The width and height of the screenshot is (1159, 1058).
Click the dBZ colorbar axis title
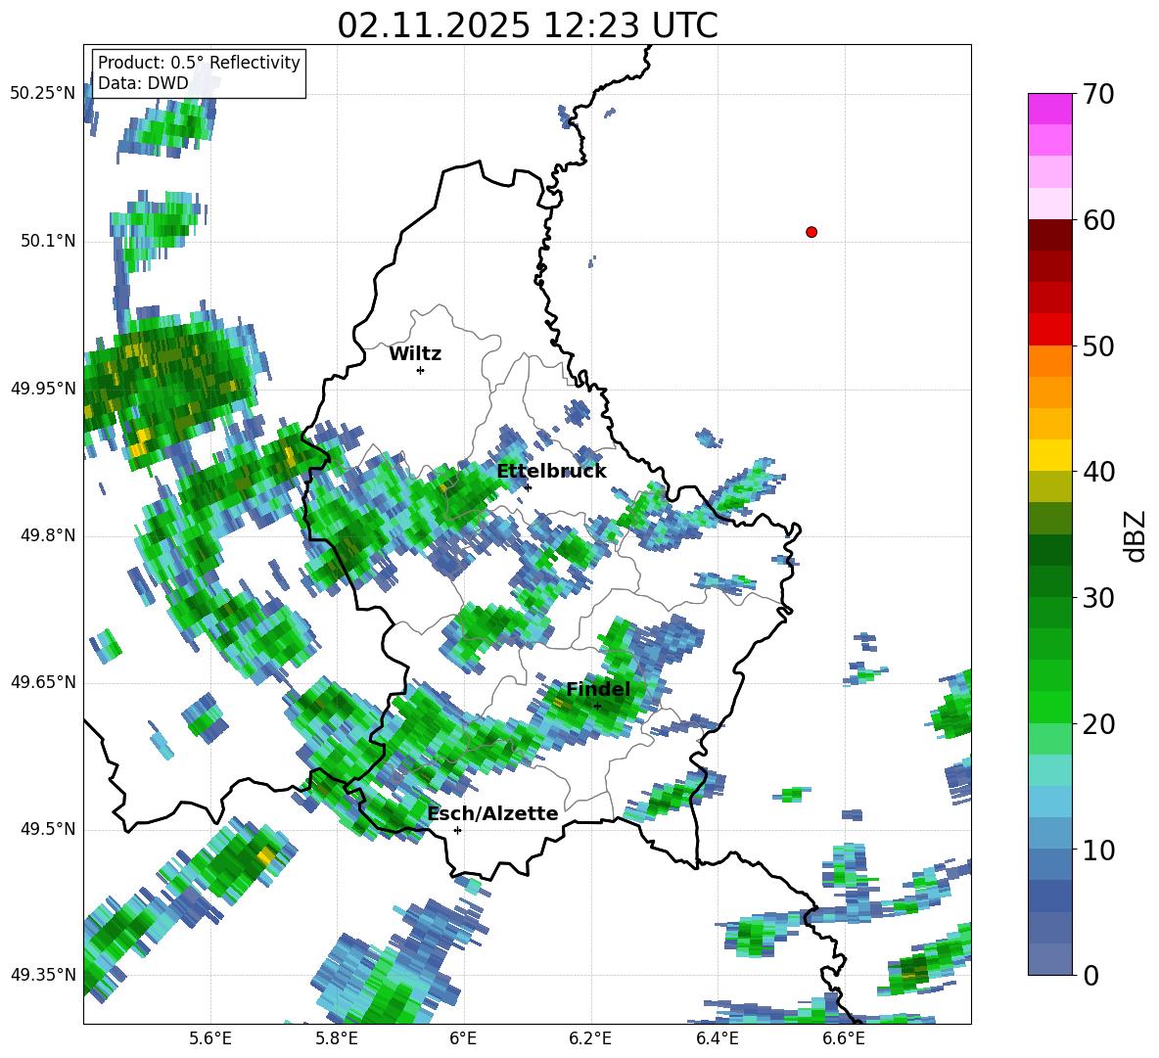1136,535
